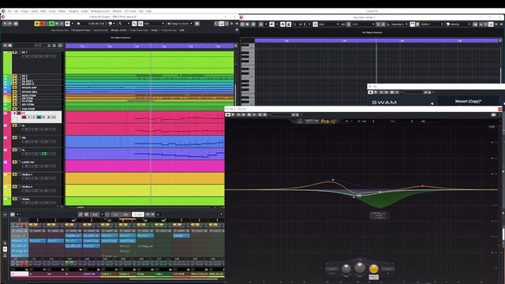
Task: Click the white highlighted icon on the mixer left strip
Action: click(5, 249)
